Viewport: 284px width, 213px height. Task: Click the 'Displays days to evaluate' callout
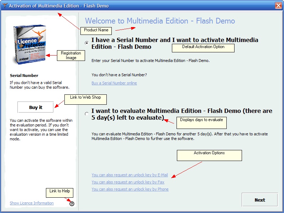(x=201, y=123)
